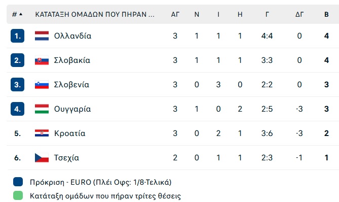Sort by the Β points column header
The height and width of the screenshot is (202, 339).
326,14
